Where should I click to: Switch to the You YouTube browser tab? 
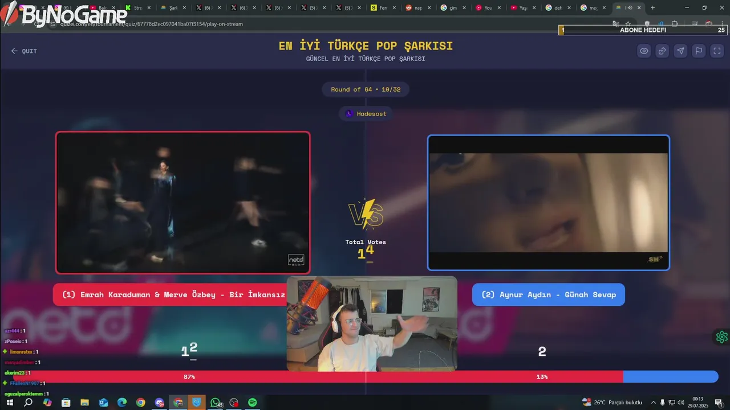[x=488, y=8]
